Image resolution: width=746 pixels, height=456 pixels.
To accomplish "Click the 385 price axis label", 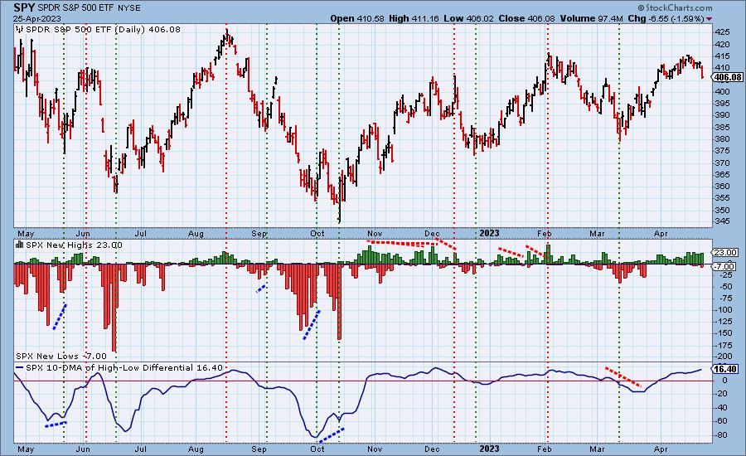I will (x=723, y=127).
